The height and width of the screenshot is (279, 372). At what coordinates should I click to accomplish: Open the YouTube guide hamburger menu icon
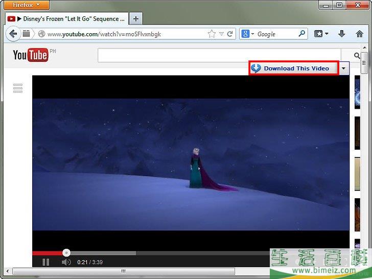coord(18,88)
